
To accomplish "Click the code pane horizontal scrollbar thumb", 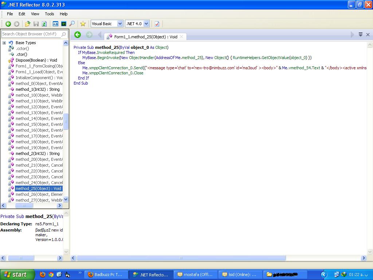I will [181, 258].
